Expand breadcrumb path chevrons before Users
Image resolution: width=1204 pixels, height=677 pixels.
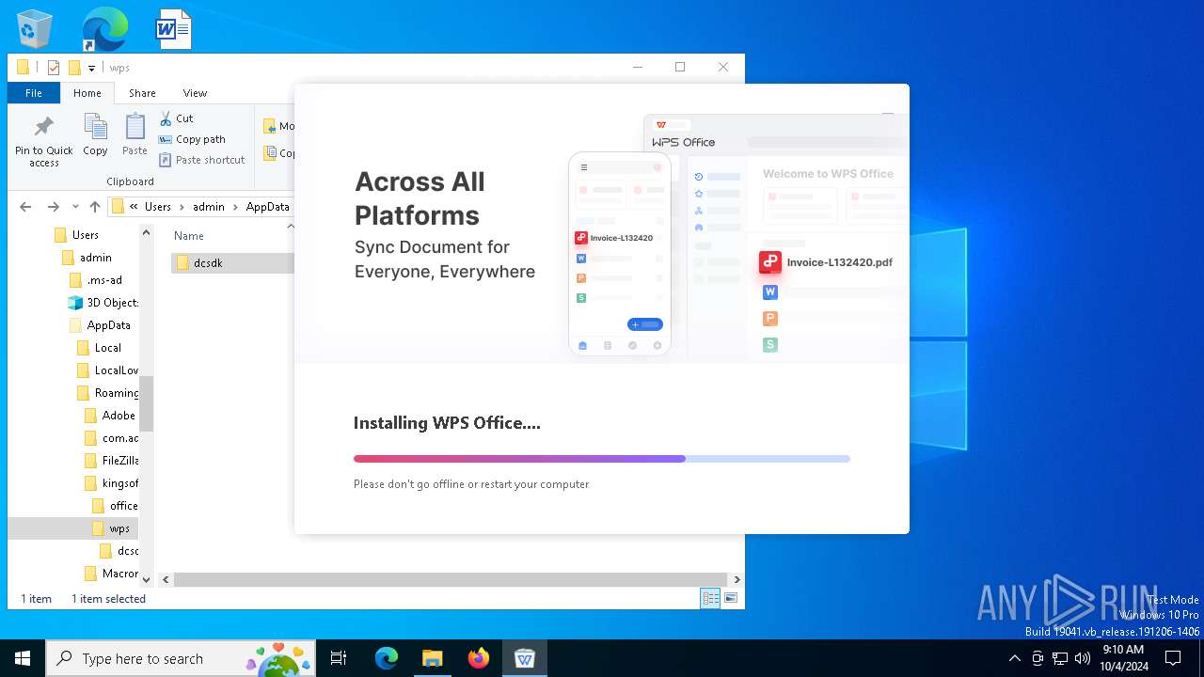[x=135, y=207]
